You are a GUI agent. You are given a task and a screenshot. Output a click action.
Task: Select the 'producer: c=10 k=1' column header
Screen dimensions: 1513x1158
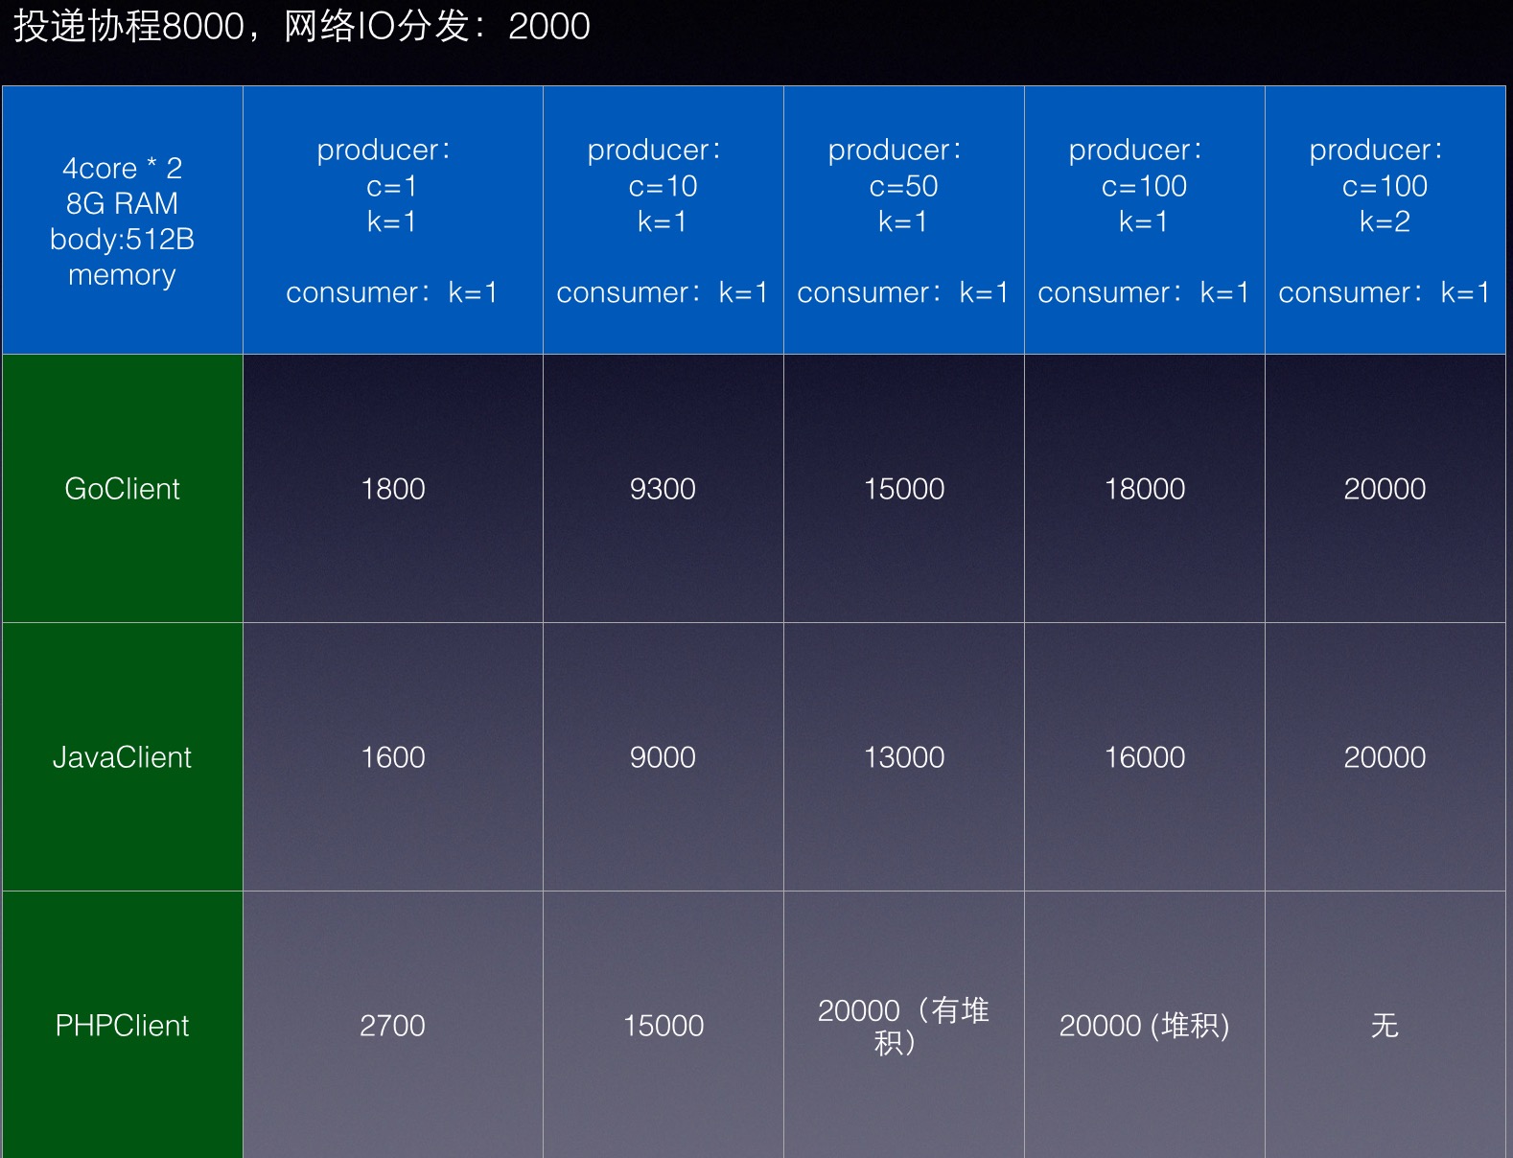pos(663,220)
